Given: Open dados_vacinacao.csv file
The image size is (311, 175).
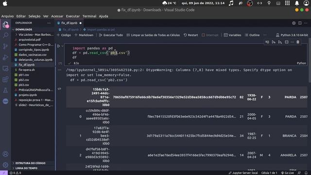Looking at the screenshot, I should coord(33,54).
